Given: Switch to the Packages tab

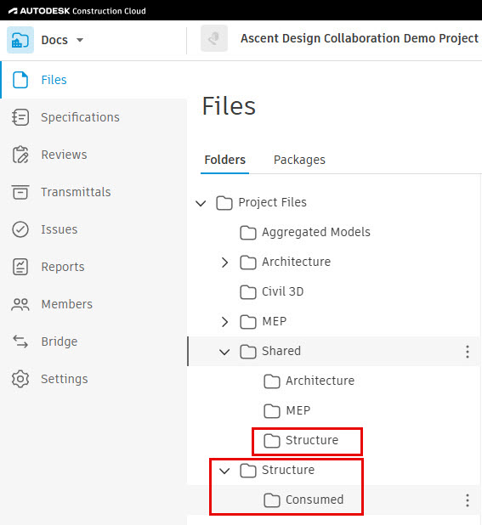Looking at the screenshot, I should click(299, 160).
